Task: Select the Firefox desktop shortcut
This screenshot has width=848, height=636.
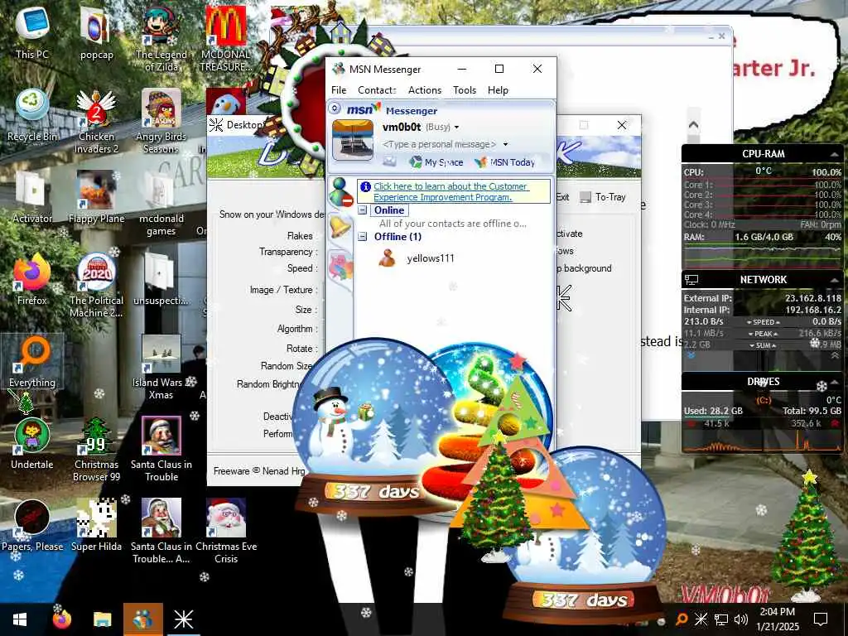Action: [x=32, y=279]
